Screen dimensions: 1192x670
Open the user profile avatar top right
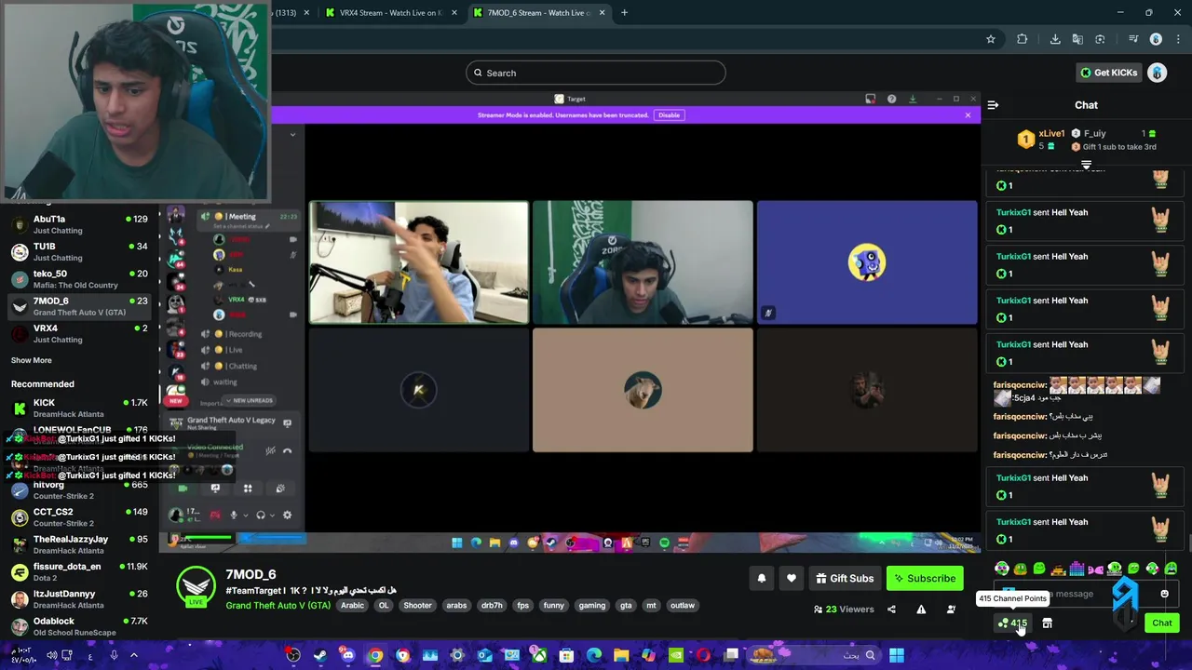[x=1157, y=73]
